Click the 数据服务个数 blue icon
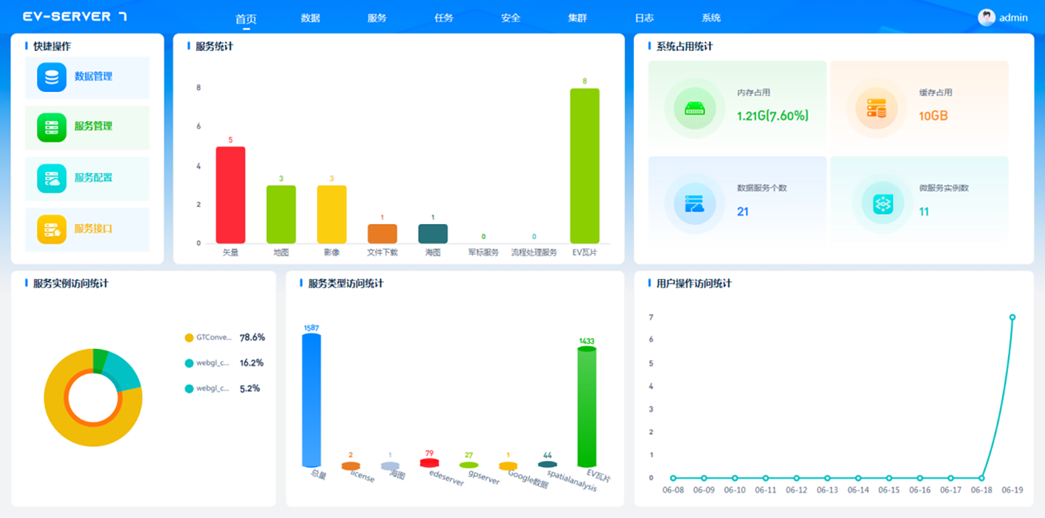This screenshot has width=1045, height=518. 695,203
